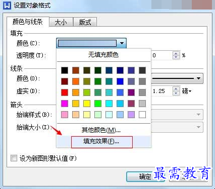This screenshot has height=189, width=215.
Task: Increase transparency with spinner up arrow
Action: click(176, 53)
